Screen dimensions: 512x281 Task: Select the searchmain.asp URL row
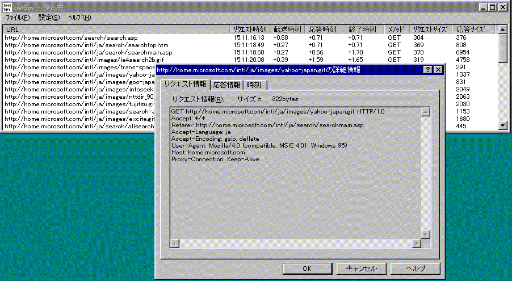[x=88, y=53]
